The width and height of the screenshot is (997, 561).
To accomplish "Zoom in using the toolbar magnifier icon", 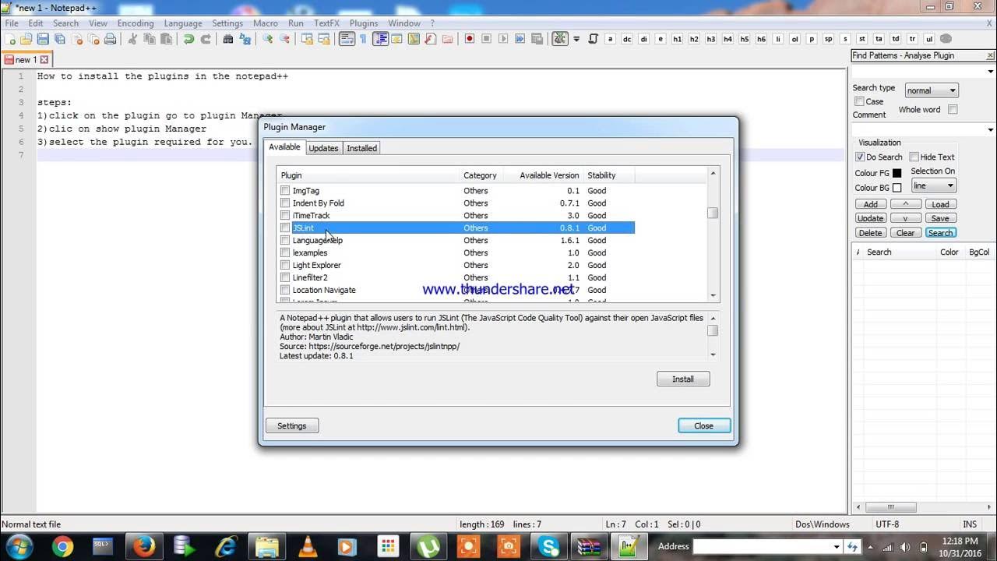I will 268,39.
